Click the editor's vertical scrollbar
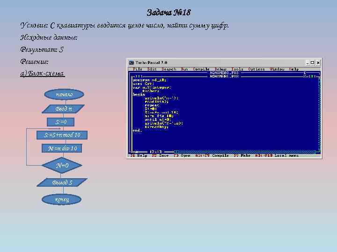337x252 pixels. pos(319,114)
